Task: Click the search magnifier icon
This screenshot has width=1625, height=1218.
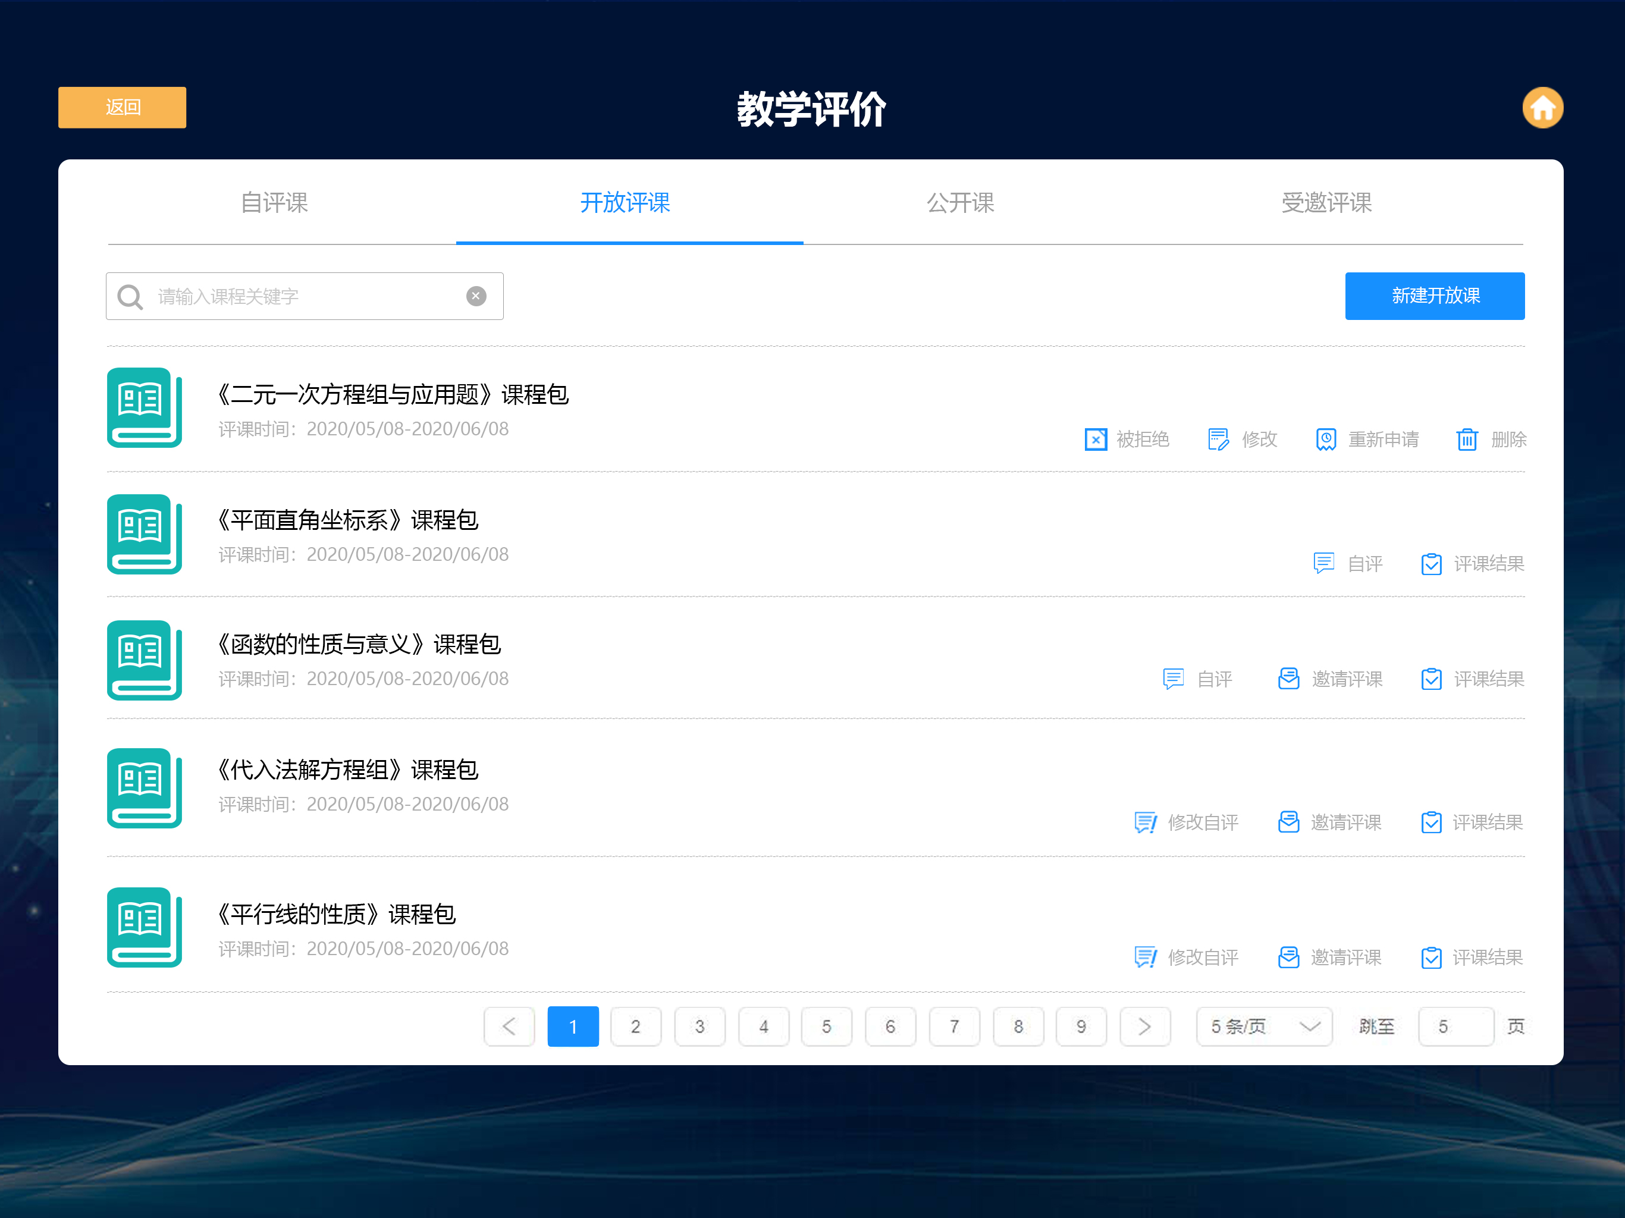Action: click(130, 297)
